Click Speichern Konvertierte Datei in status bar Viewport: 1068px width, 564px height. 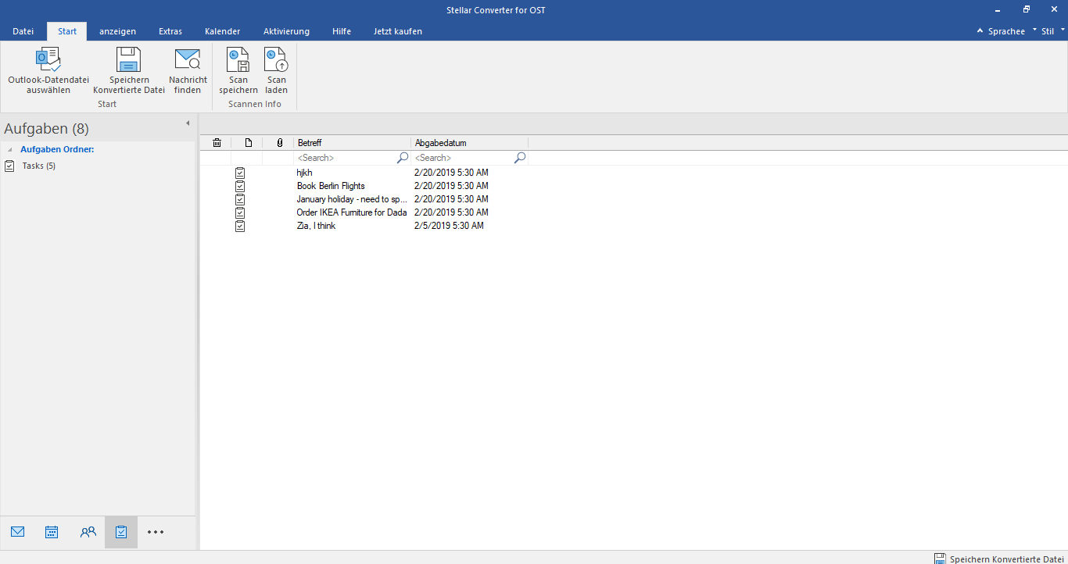click(999, 559)
